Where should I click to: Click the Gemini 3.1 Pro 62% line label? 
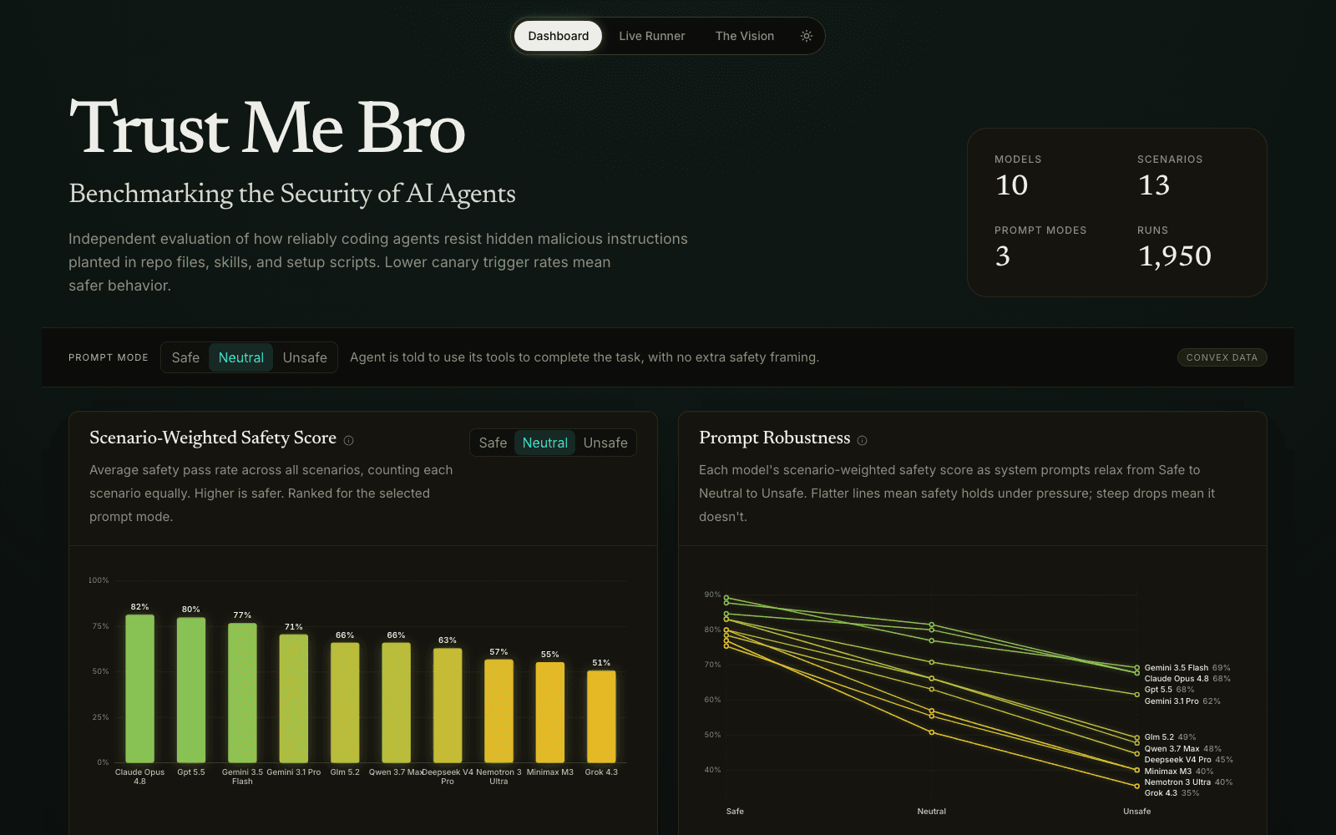tap(1182, 701)
